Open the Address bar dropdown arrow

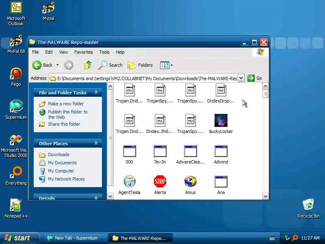241,78
